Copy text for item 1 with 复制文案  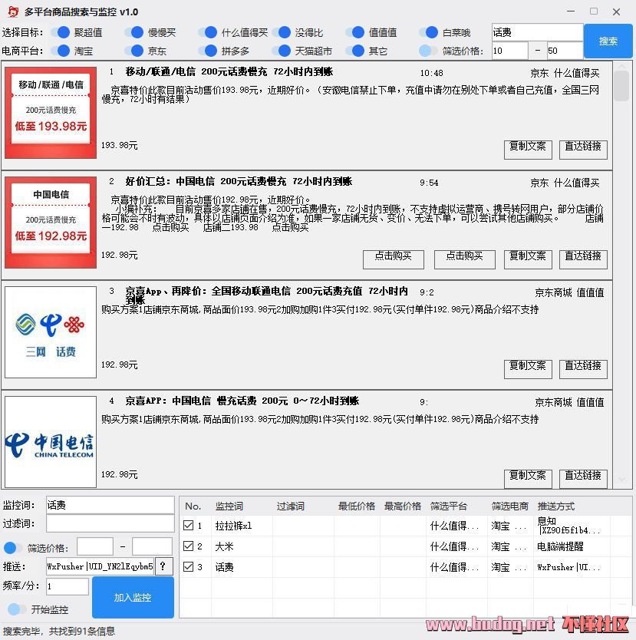[528, 150]
